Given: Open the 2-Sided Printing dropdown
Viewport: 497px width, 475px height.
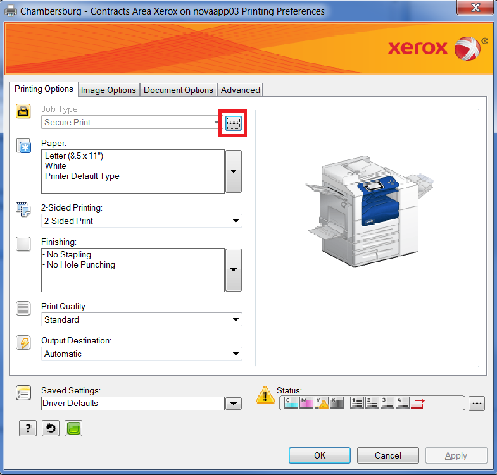Looking at the screenshot, I should [141, 221].
